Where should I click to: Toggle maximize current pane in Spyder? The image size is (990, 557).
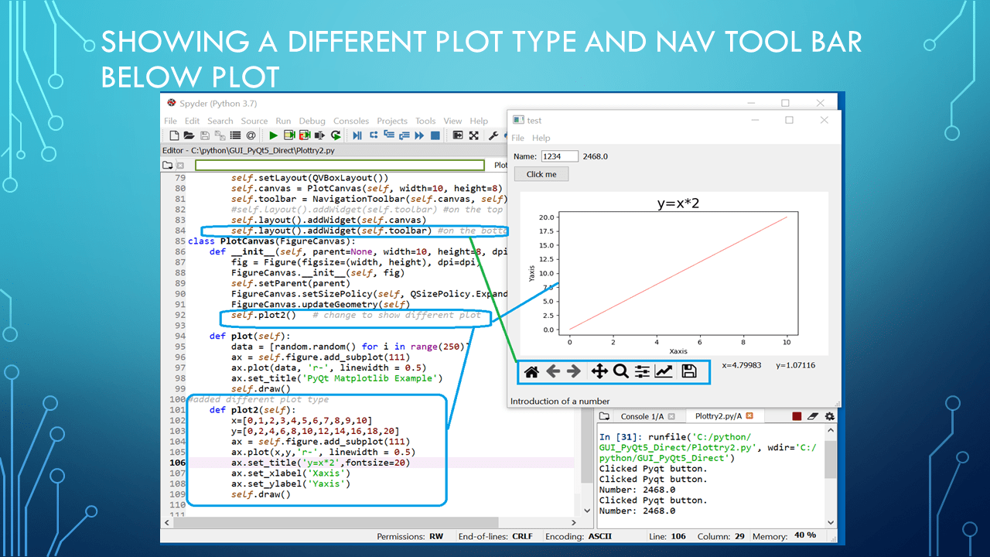[459, 135]
